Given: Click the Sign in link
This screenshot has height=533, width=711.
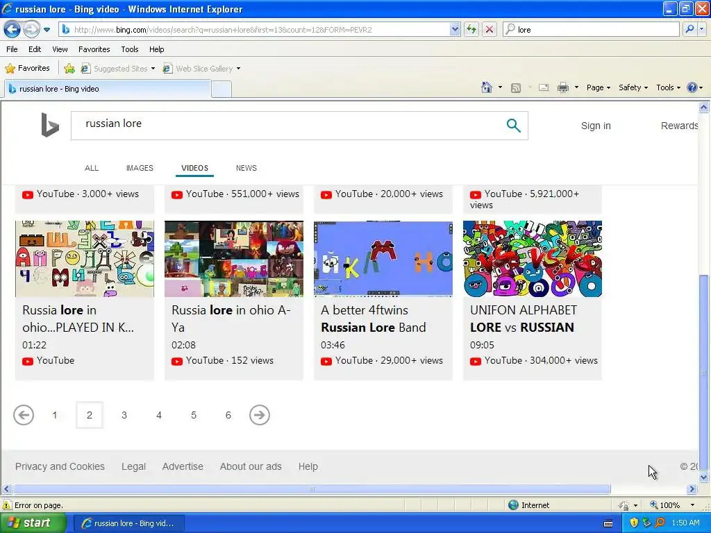Looking at the screenshot, I should (x=596, y=126).
